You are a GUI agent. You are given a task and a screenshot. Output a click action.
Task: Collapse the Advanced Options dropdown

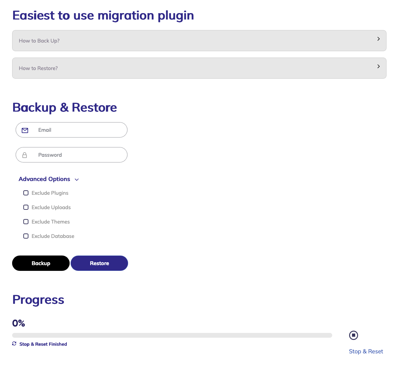[49, 179]
